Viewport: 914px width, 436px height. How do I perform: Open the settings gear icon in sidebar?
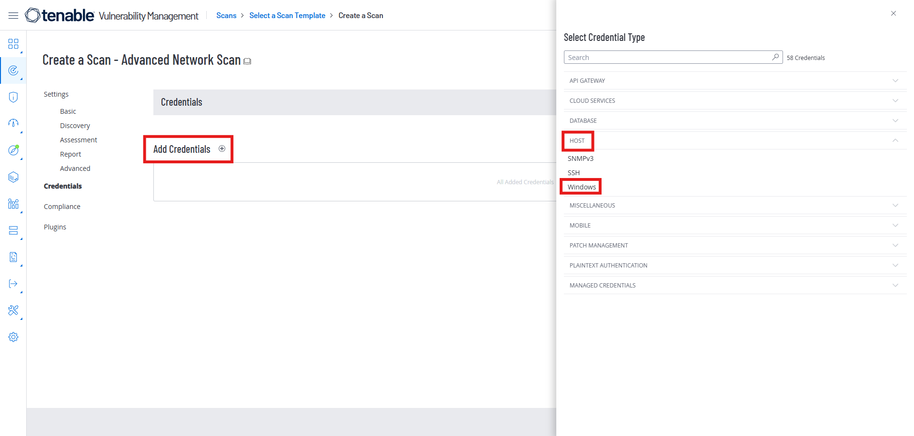13,337
